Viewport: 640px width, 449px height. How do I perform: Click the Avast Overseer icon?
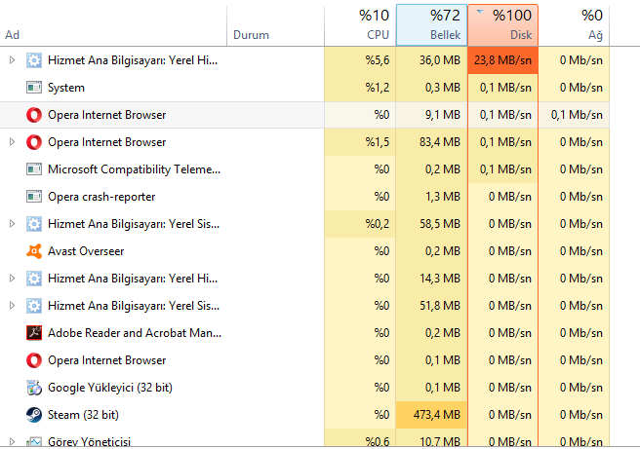[34, 251]
